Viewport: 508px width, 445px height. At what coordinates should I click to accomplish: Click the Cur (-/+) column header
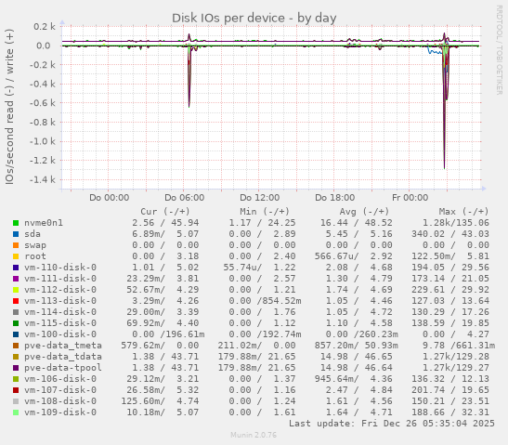[x=165, y=212]
